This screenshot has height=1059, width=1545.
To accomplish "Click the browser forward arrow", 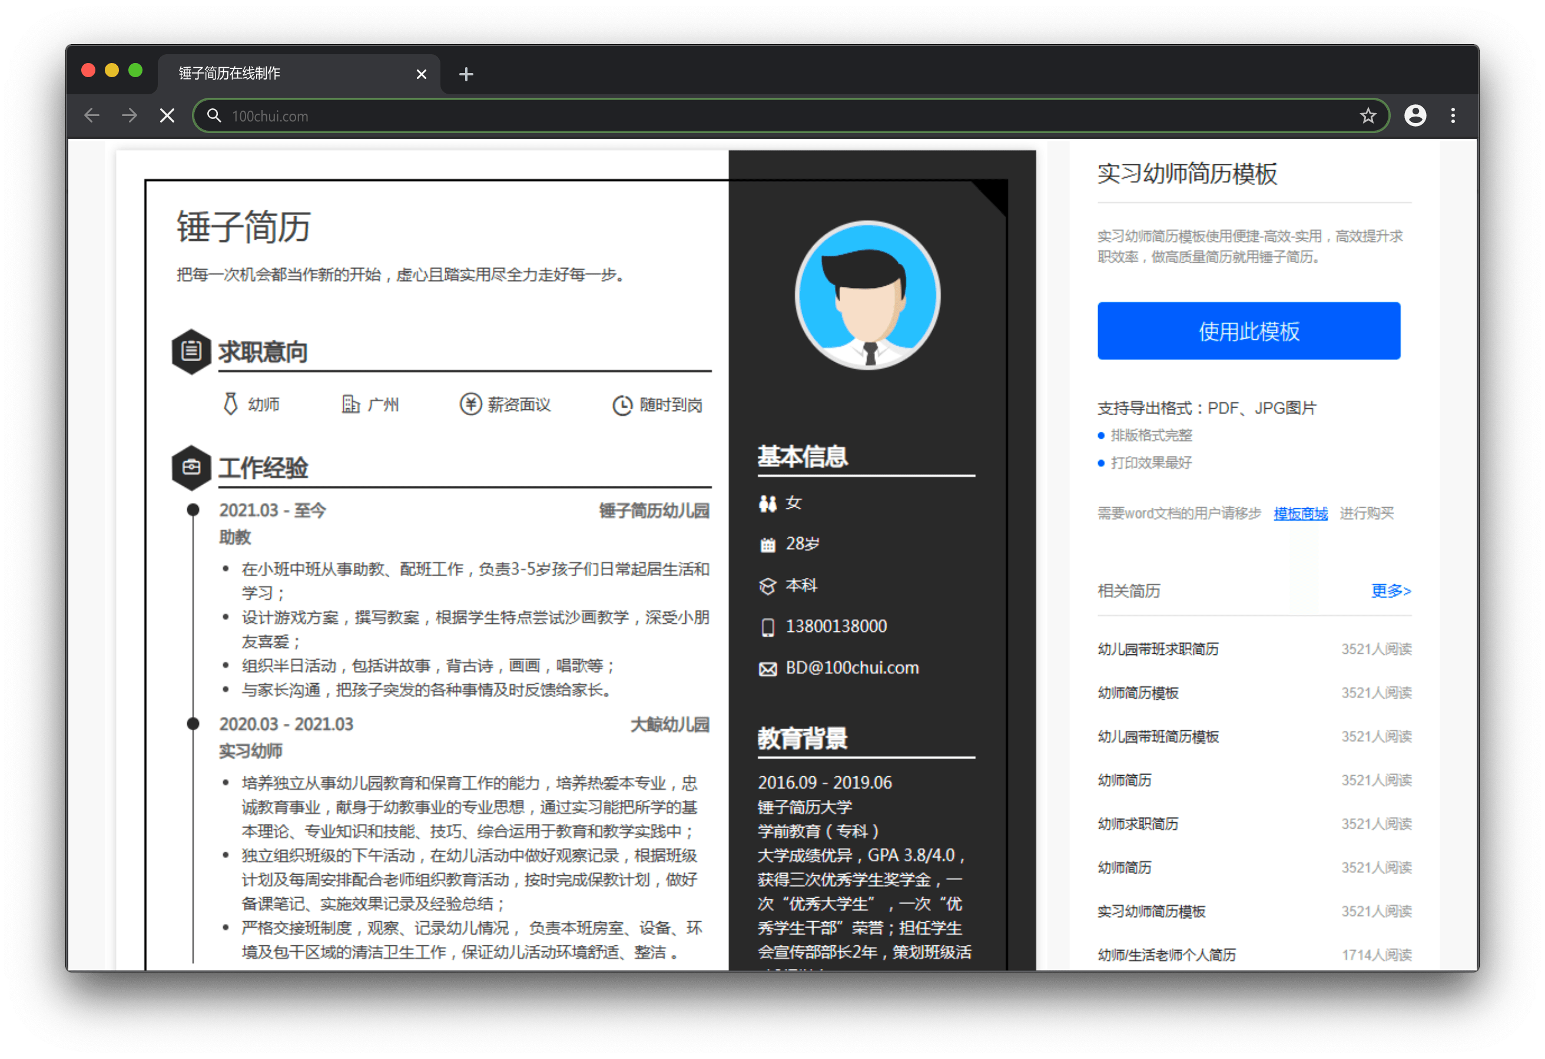I will coord(130,116).
